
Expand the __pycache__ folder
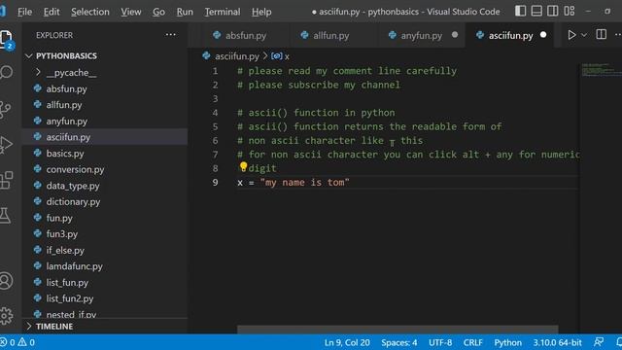pyautogui.click(x=105, y=73)
